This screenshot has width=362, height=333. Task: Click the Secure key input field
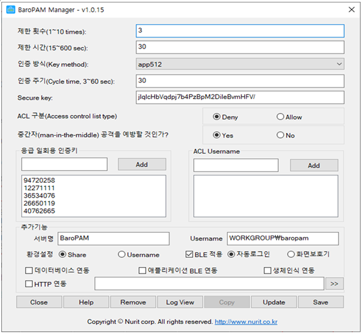click(x=240, y=97)
